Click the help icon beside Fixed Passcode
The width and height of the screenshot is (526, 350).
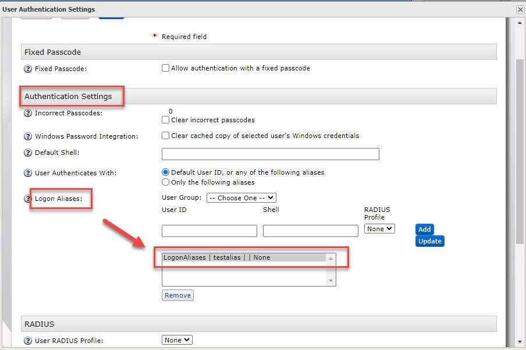(x=27, y=68)
